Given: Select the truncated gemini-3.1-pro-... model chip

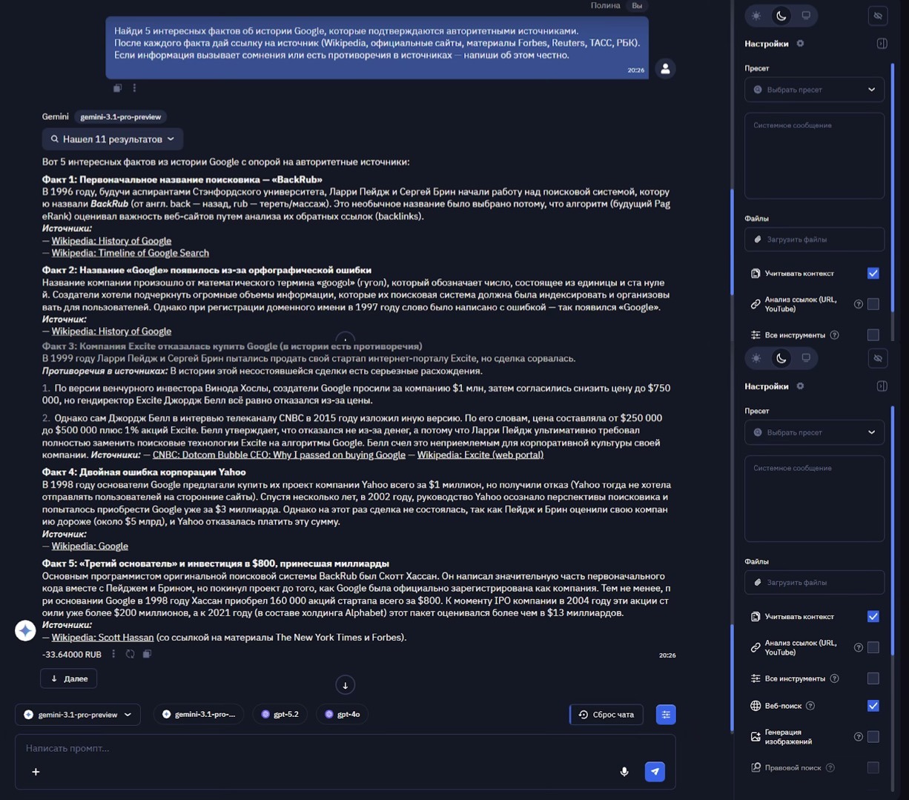Looking at the screenshot, I should click(x=199, y=715).
